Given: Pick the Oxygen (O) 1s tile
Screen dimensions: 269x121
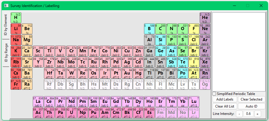Looking at the screenshot, I should tap(183, 29).
